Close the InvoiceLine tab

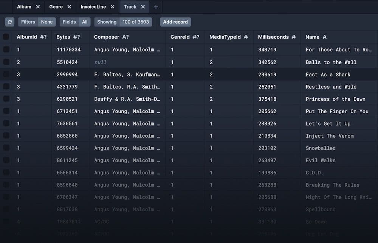pyautogui.click(x=112, y=7)
